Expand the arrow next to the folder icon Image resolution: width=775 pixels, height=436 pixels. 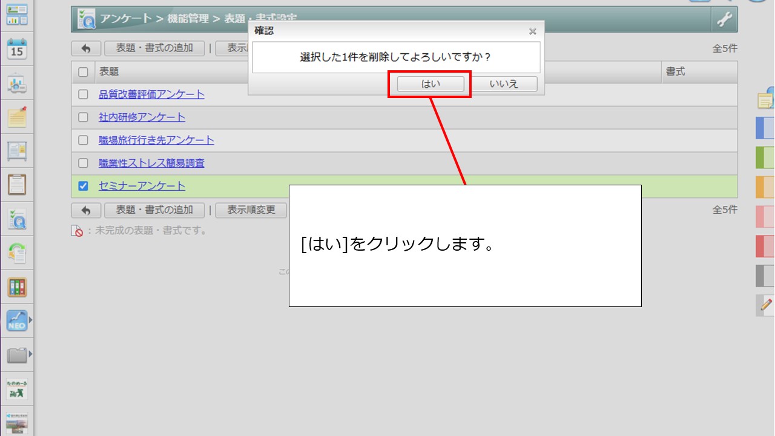30,354
